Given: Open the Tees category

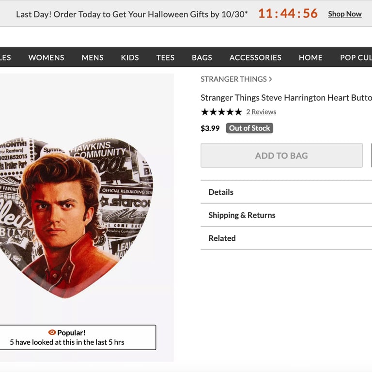Looking at the screenshot, I should (165, 57).
